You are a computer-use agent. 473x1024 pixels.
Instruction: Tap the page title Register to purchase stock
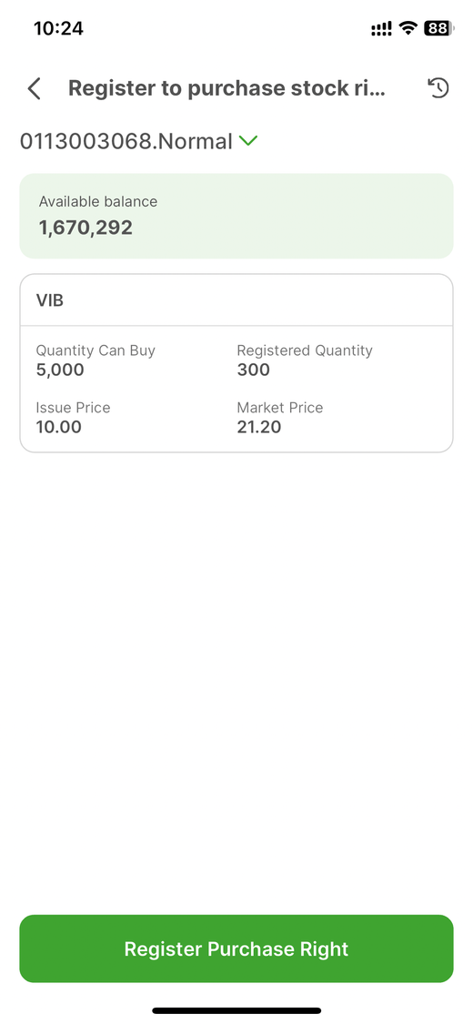coord(227,88)
